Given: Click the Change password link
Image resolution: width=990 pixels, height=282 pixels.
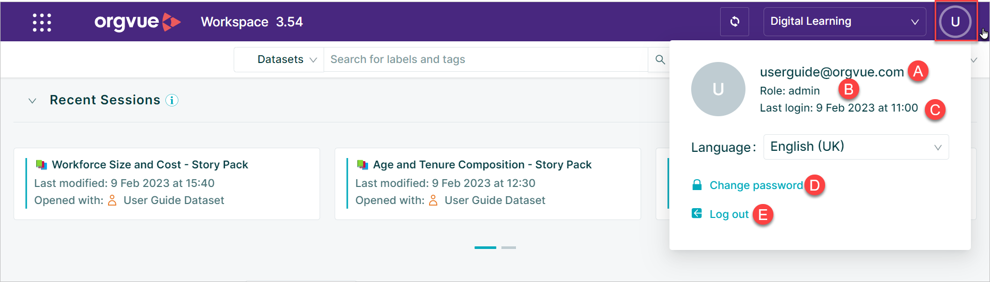Looking at the screenshot, I should coord(756,185).
